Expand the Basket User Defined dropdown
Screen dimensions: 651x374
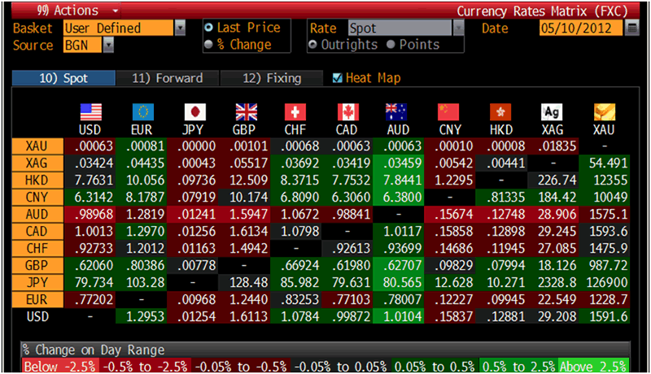pos(180,28)
